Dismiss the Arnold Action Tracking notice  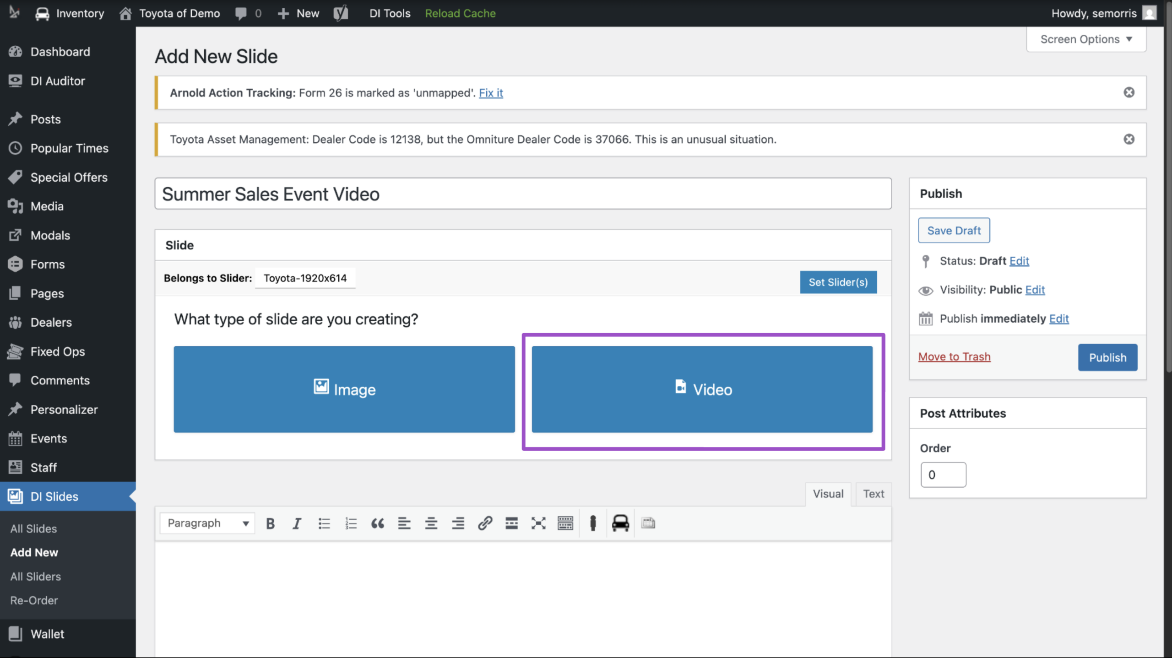1129,92
